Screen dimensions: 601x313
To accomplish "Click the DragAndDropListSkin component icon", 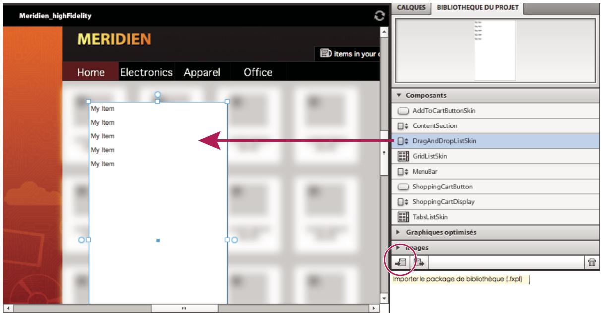I will (x=403, y=141).
